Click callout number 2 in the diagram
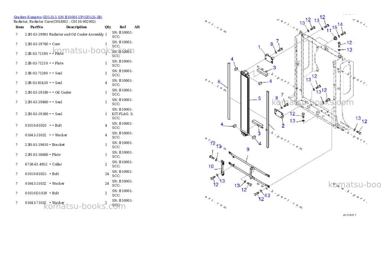 pyautogui.click(x=283, y=126)
